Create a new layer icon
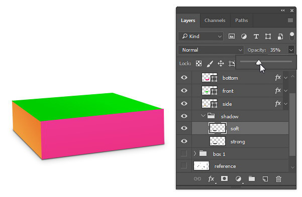The image size is (302, 197). point(265,179)
